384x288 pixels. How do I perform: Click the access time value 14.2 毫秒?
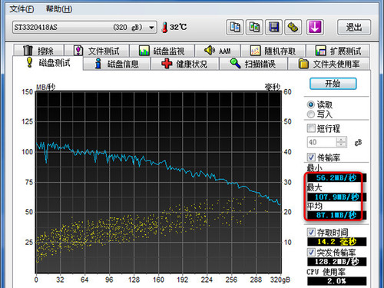click(336, 241)
